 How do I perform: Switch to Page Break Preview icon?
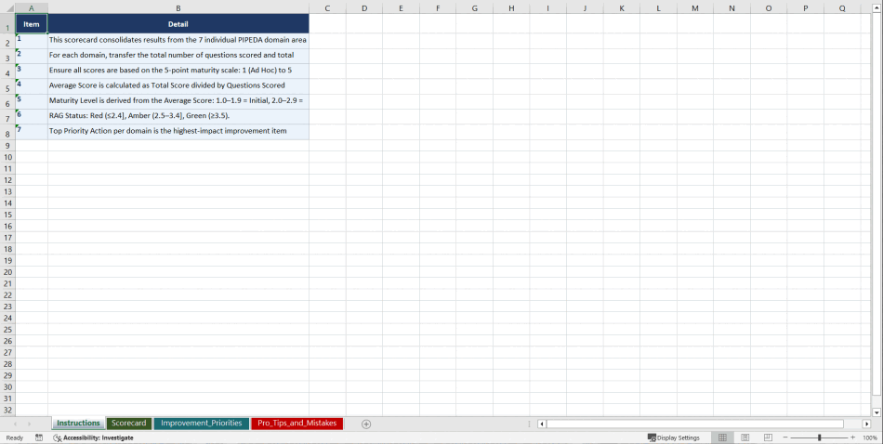(768, 437)
